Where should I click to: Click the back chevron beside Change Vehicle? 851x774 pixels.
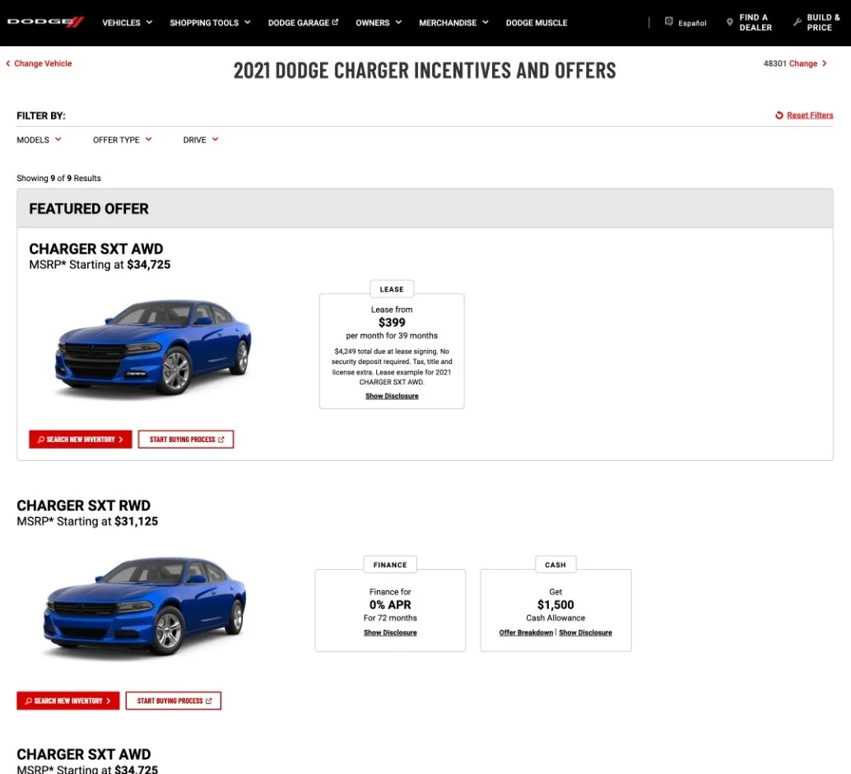coord(8,63)
